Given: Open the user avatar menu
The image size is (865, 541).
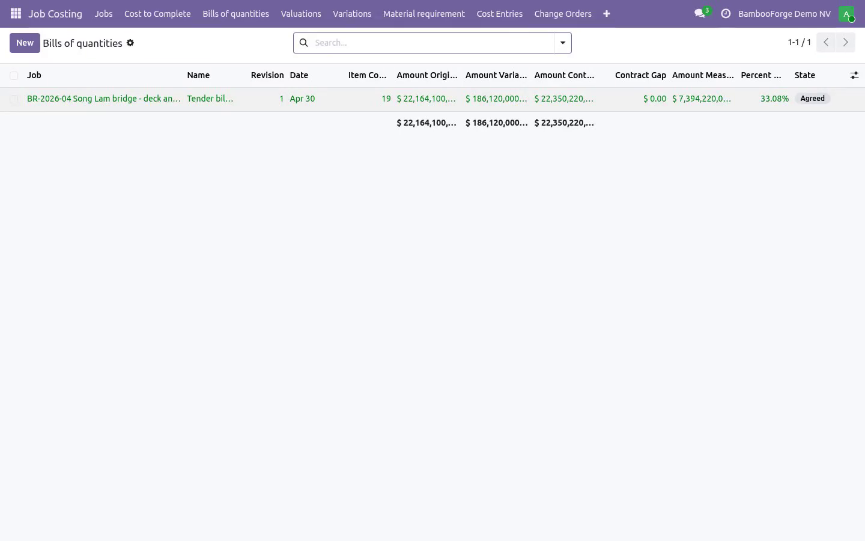Looking at the screenshot, I should click(846, 14).
